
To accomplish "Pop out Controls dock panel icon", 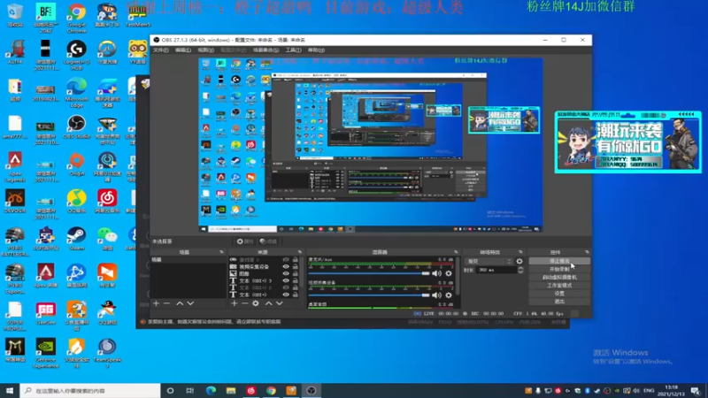I will (x=587, y=252).
